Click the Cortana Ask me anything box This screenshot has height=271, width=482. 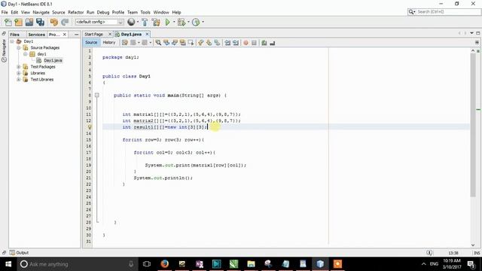77,264
